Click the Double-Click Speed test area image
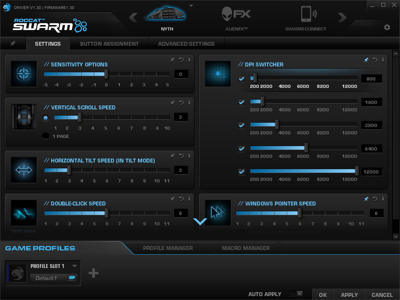400x300 pixels. [x=24, y=213]
